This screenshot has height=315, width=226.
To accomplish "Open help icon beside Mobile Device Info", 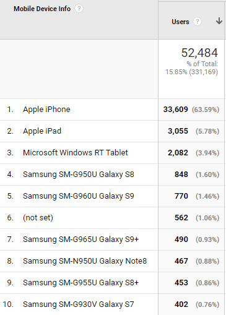I will click(x=79, y=9).
